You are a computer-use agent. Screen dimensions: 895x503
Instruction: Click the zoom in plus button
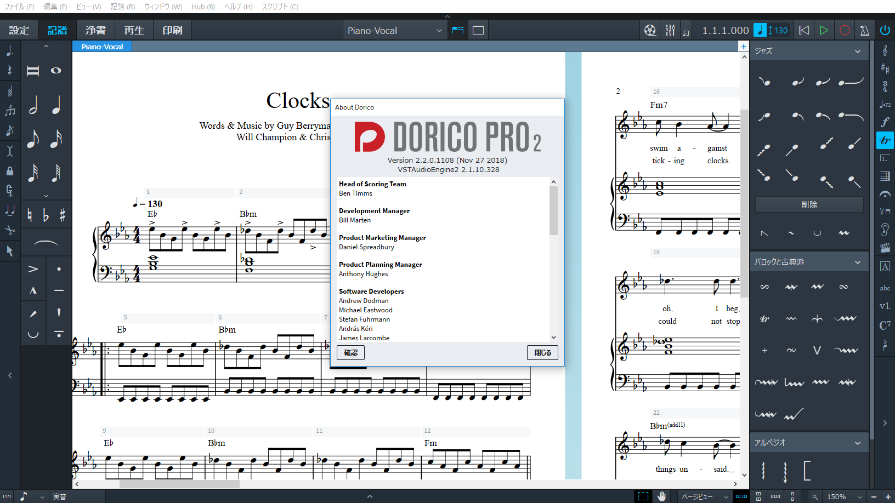[888, 496]
